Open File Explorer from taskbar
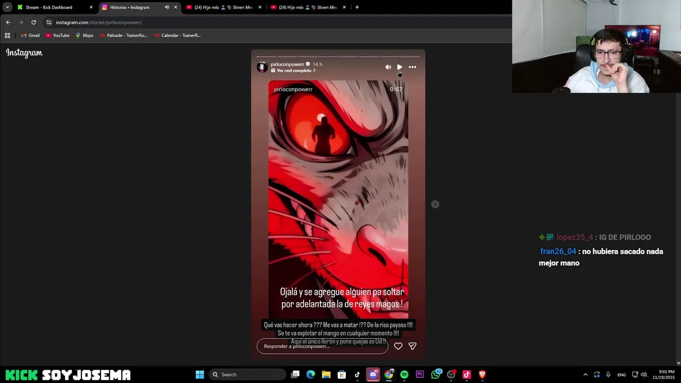 point(326,374)
